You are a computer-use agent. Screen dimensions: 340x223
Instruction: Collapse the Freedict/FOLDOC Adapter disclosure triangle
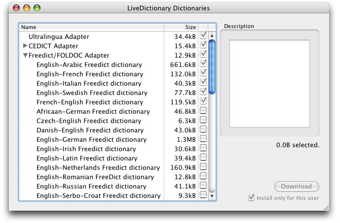[25, 55]
